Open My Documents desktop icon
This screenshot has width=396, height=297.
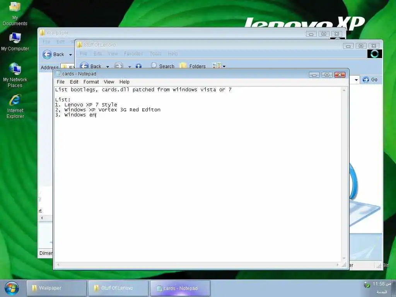pos(15,14)
